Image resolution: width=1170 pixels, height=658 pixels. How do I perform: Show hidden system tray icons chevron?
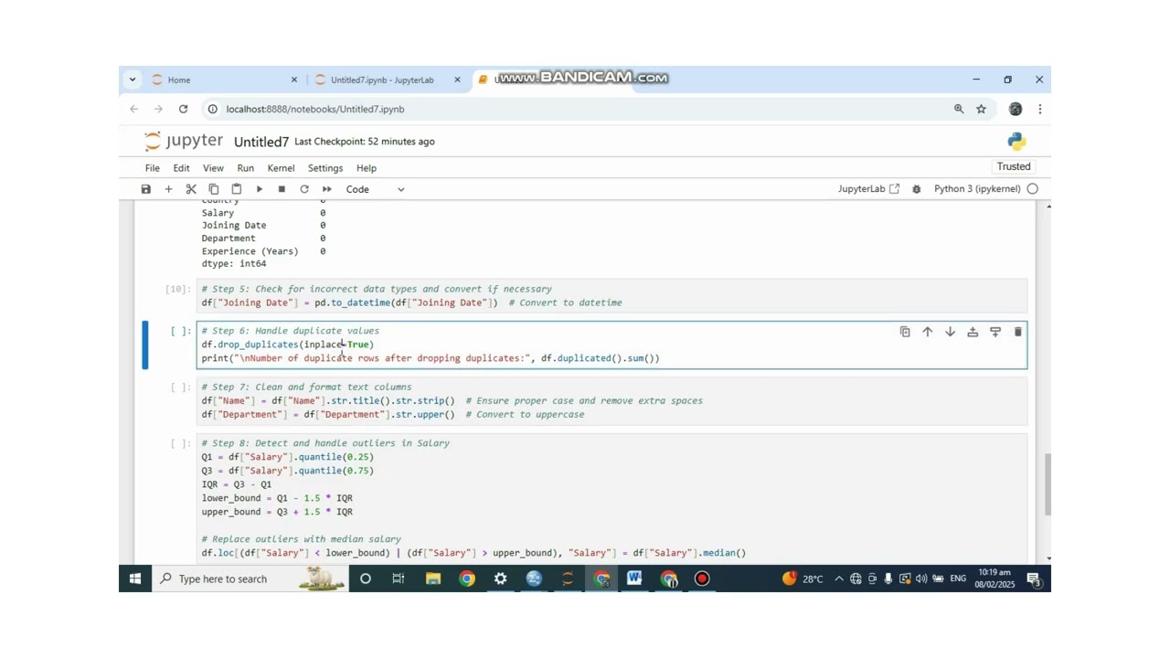[x=839, y=578]
